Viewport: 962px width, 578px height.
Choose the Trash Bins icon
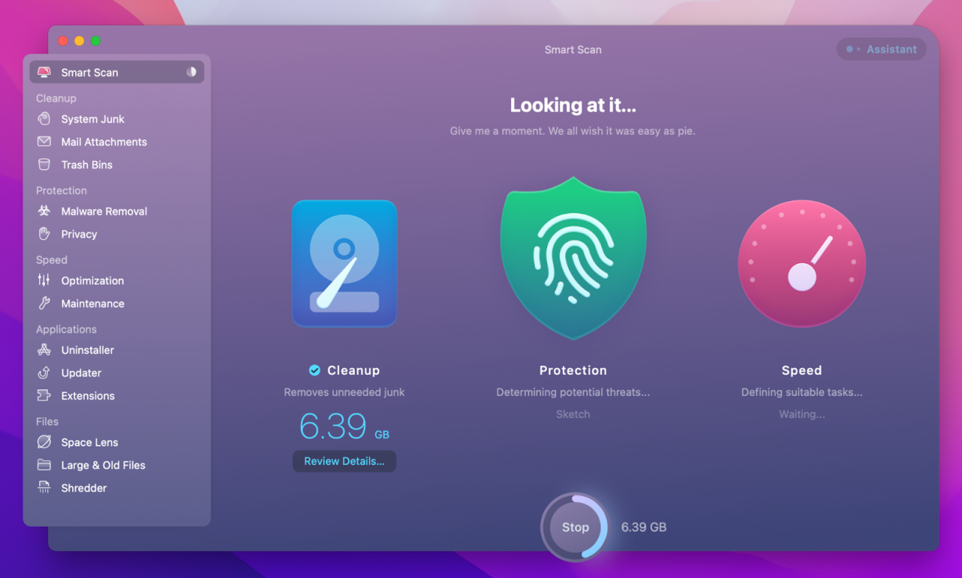click(x=44, y=165)
